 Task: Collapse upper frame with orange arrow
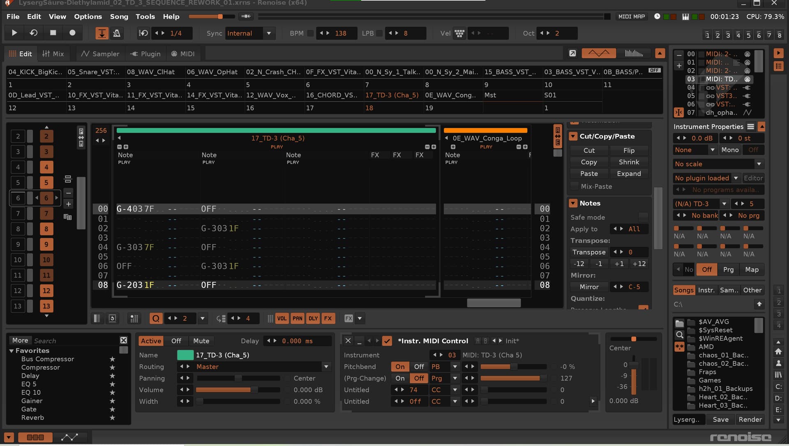(660, 53)
